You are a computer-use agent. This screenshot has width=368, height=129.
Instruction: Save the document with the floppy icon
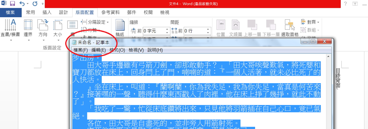point(12,4)
